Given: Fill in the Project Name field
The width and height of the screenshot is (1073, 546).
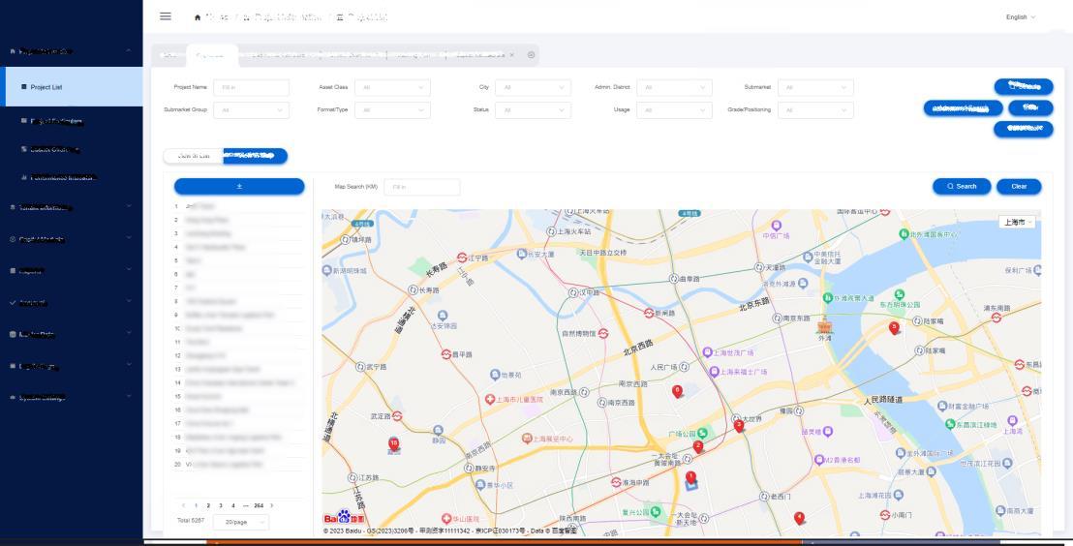Looking at the screenshot, I should [251, 87].
